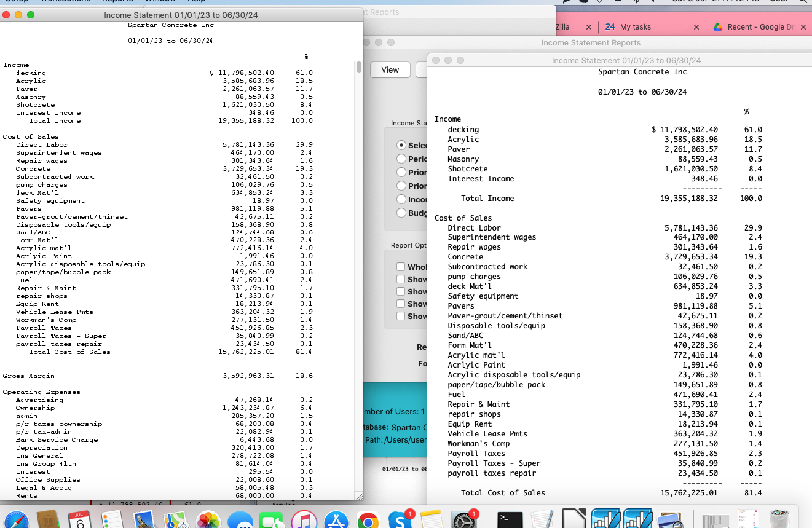Click Google Drive favicon on Recent tab

(x=717, y=27)
